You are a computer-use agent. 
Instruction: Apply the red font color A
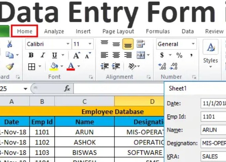71,67
